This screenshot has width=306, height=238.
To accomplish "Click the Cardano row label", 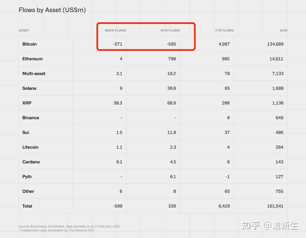I will coord(31,162).
